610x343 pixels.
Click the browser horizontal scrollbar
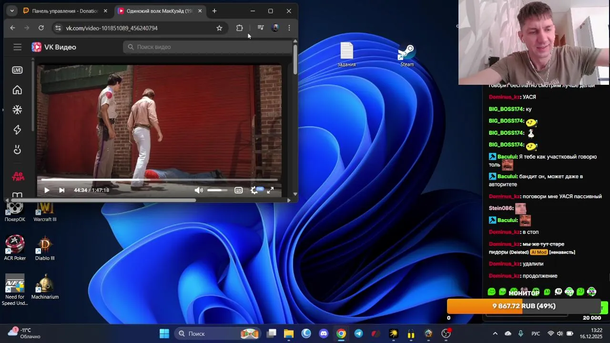point(104,200)
